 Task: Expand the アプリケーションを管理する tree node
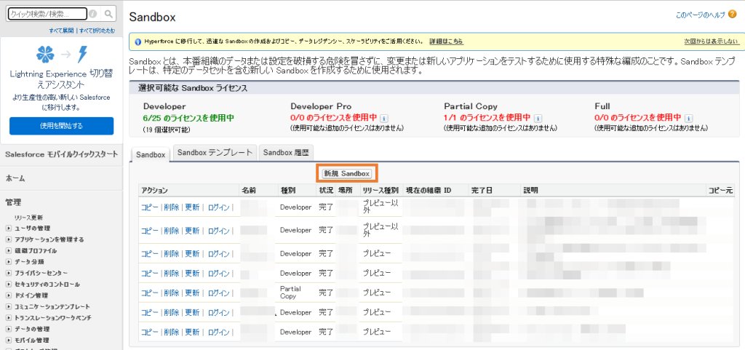[x=9, y=239]
